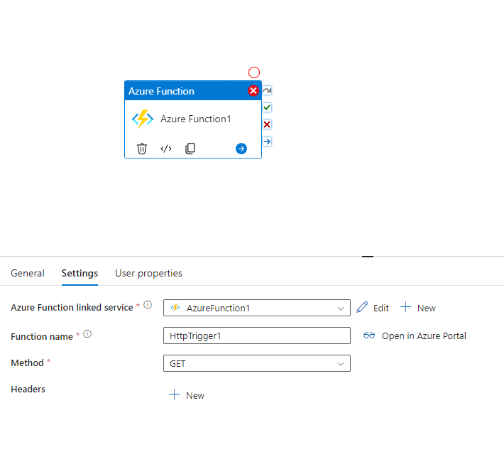
Task: Add a new header
Action: click(x=187, y=395)
